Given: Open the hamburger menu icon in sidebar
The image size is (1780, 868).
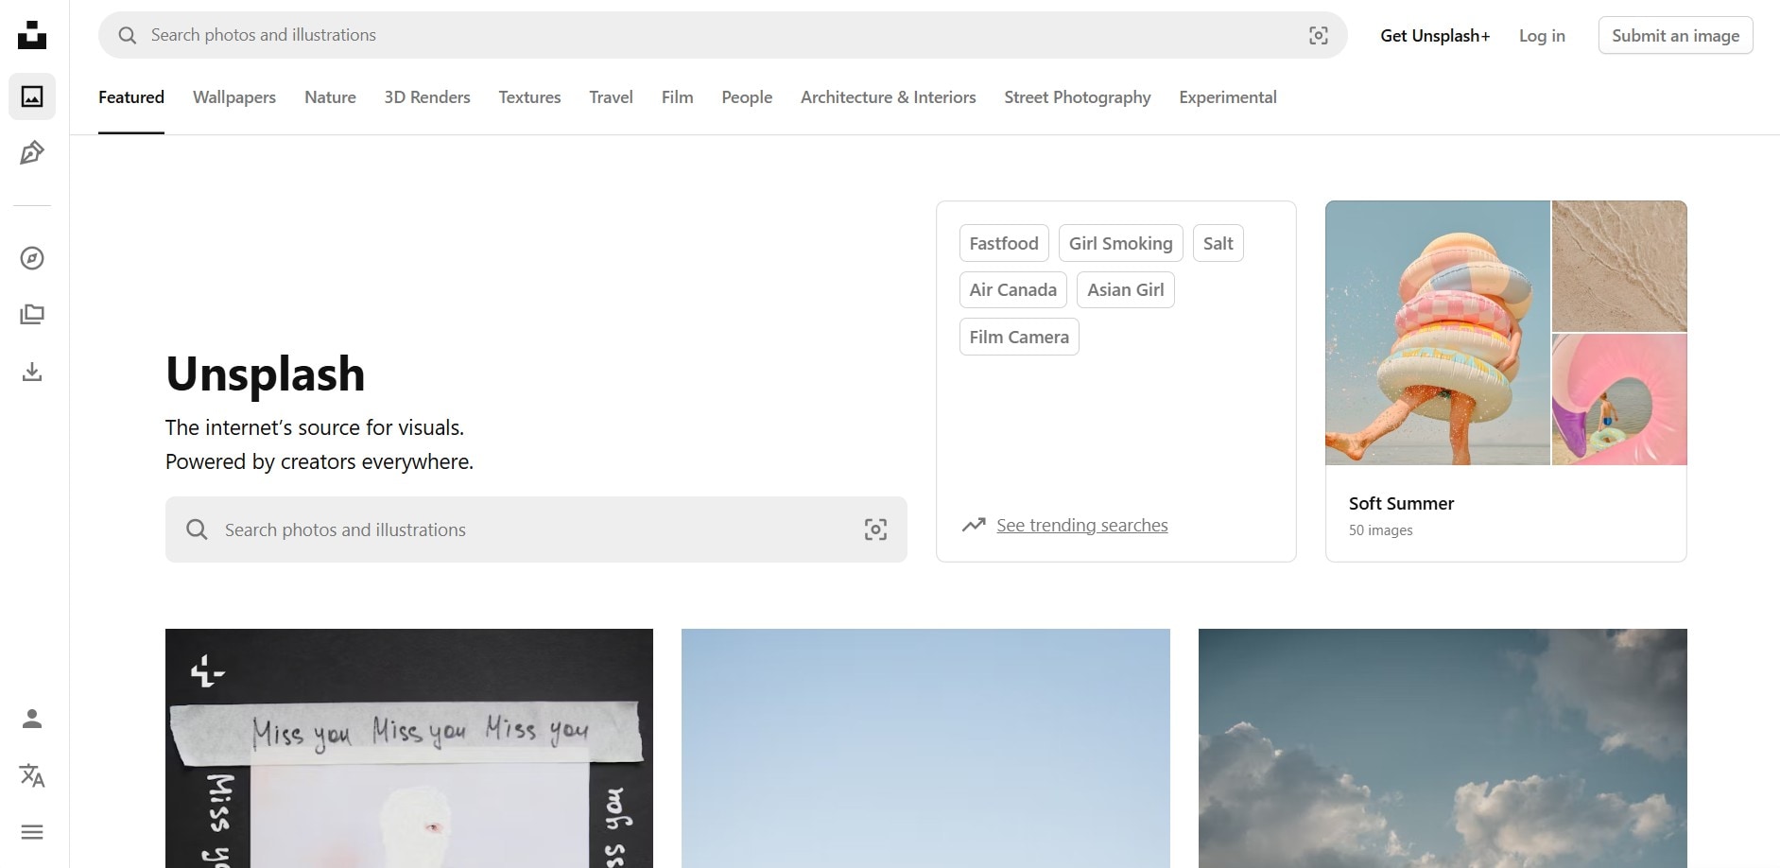Looking at the screenshot, I should click(32, 832).
